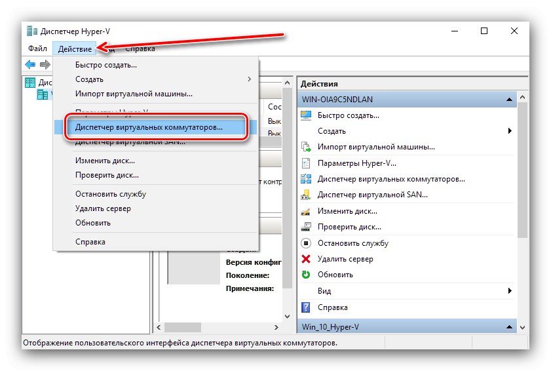Click Actions pane scrollbar up arrow
Screen dimensions: 551x371
click(523, 97)
